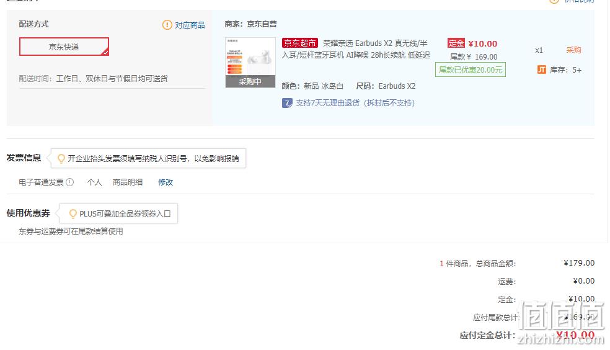Open the Earbuds X2 product thumbnail
Screen dimensions: 610x350
click(x=250, y=62)
